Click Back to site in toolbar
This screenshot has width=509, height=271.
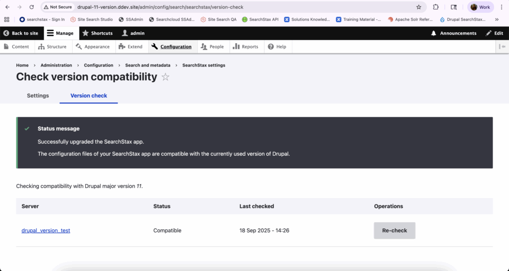(21, 33)
